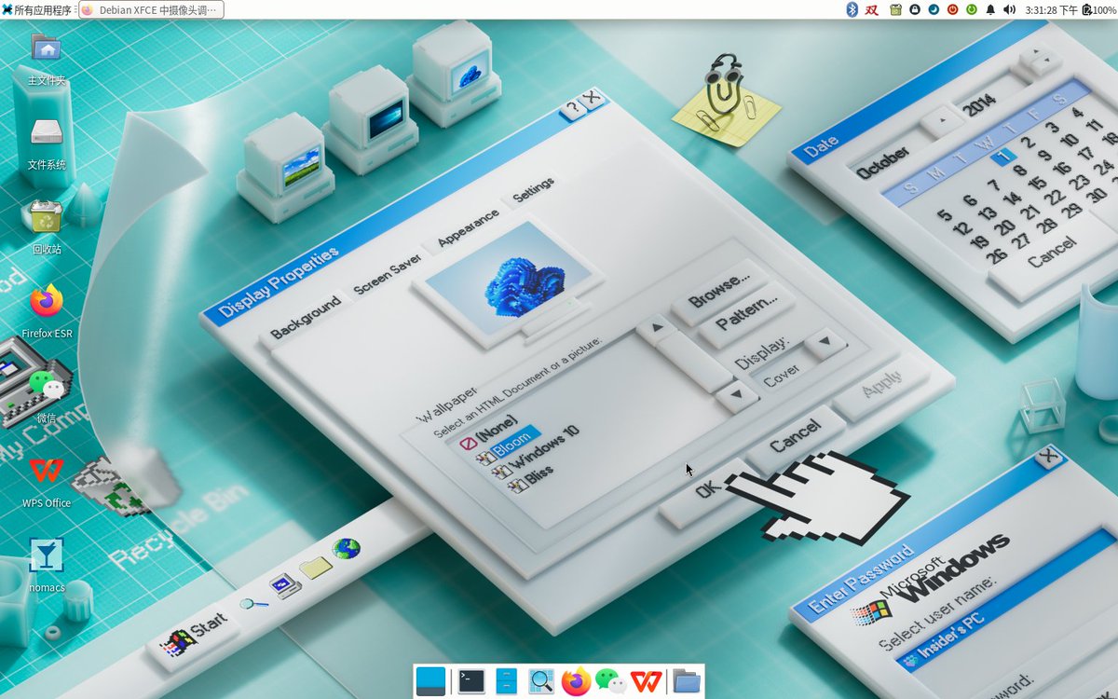Select the Firefox ESR desktop icon
1118x699 pixels.
(x=47, y=312)
